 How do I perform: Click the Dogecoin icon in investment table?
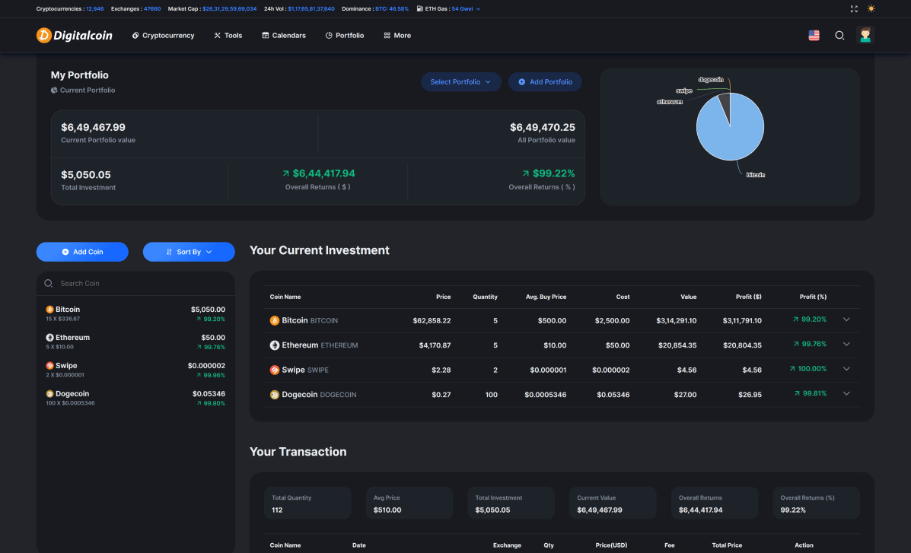275,395
